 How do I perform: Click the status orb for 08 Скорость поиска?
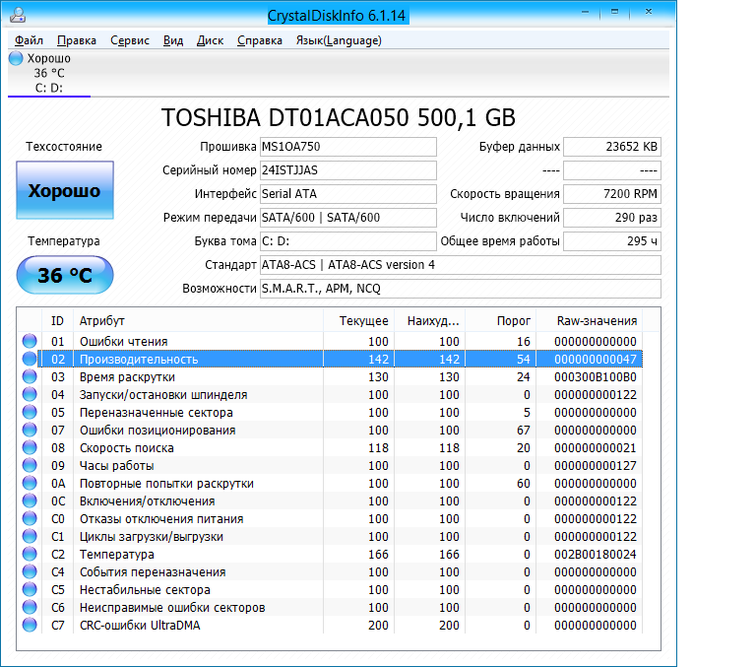click(30, 447)
